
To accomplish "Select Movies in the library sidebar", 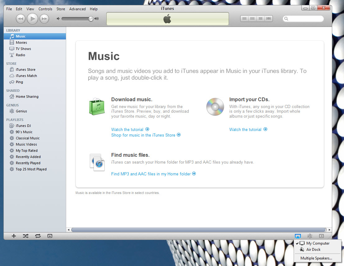I will 35,43.
